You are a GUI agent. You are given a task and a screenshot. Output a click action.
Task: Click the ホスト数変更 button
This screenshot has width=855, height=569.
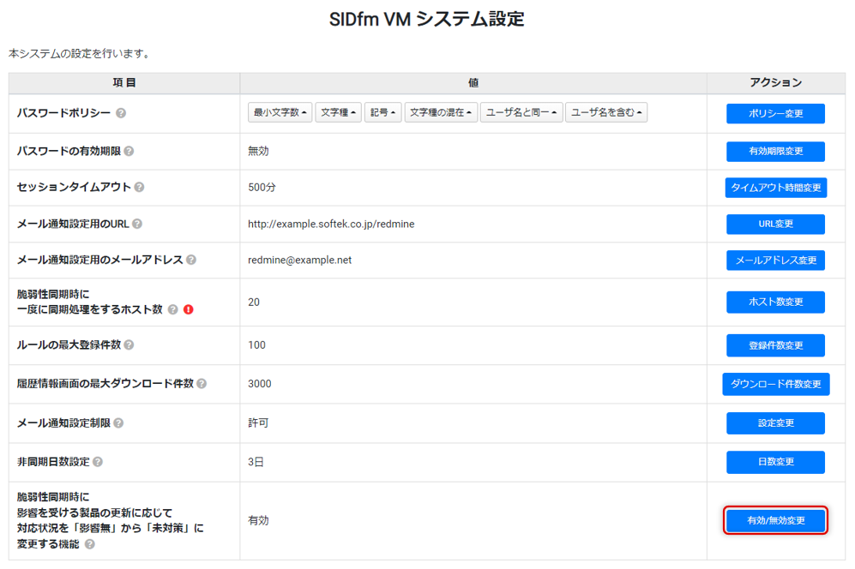click(775, 302)
